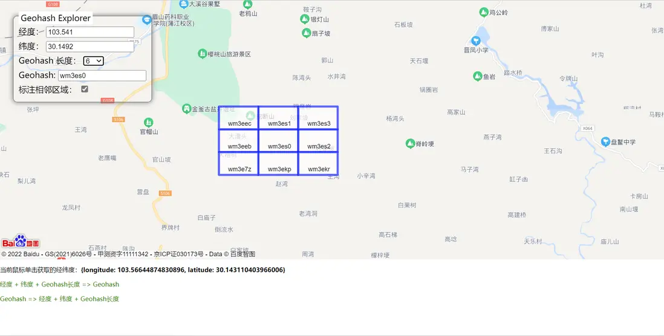Click the 杨湾头 place label
The image size is (664, 336).
tap(395, 118)
